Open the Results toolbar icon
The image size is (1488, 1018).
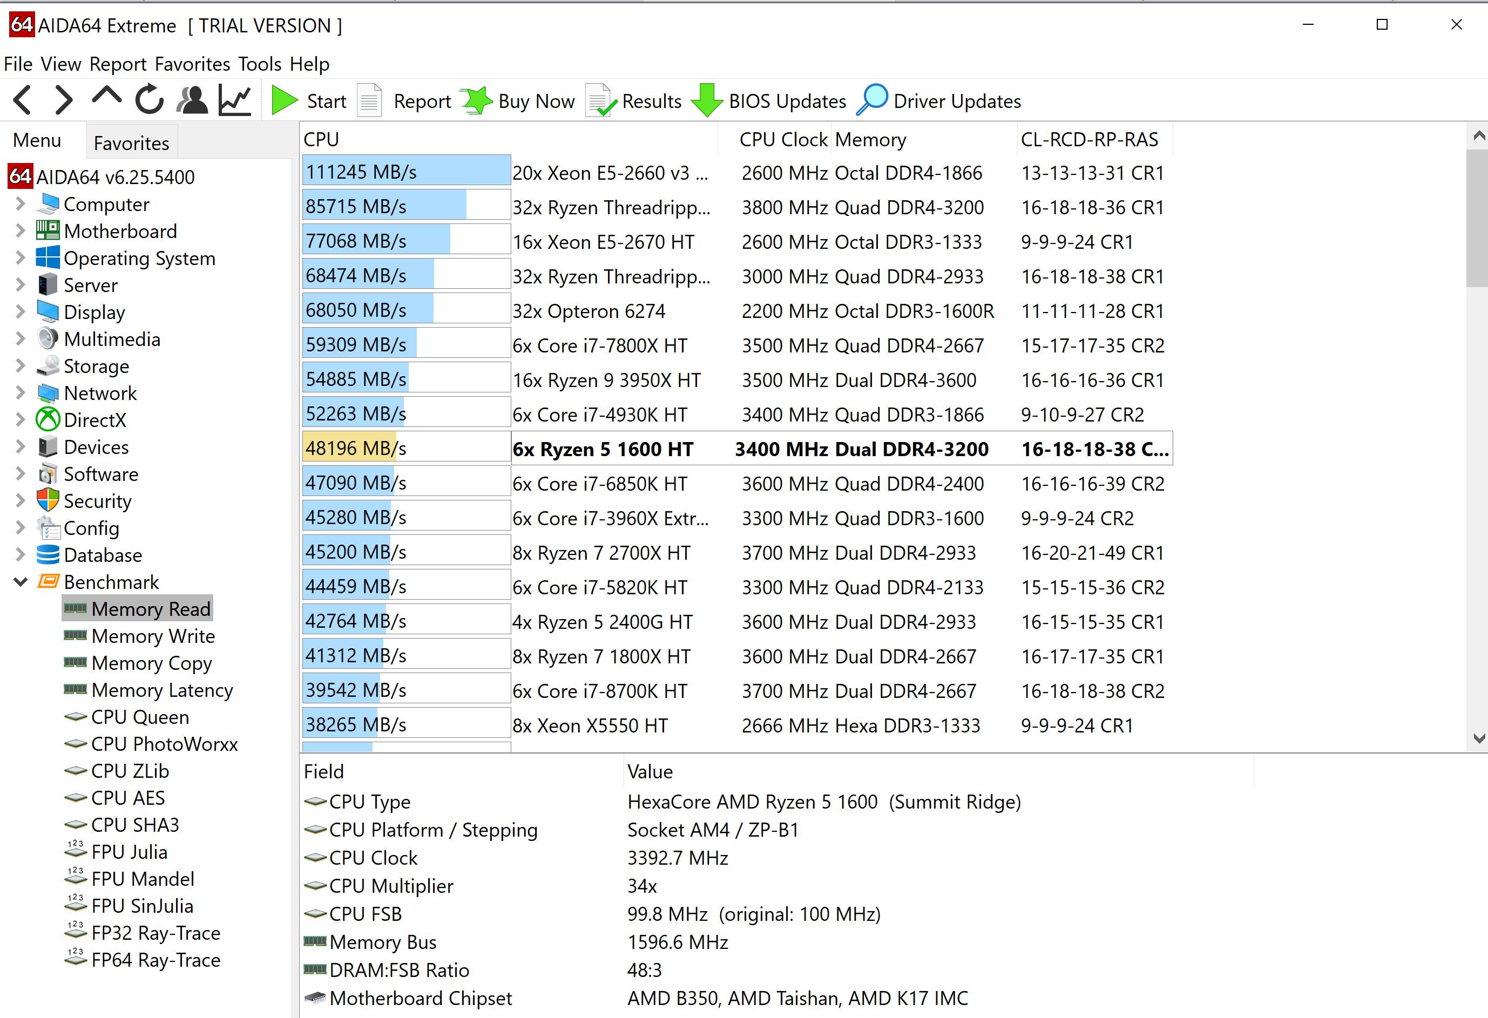[x=600, y=100]
